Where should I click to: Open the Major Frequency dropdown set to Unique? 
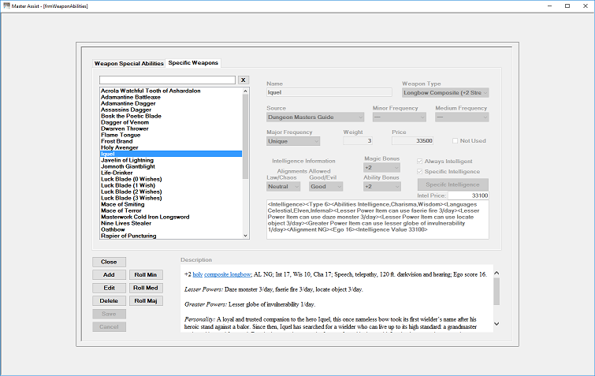(x=293, y=141)
